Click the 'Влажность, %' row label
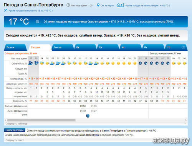This screenshot has width=192, height=146. (20, 101)
